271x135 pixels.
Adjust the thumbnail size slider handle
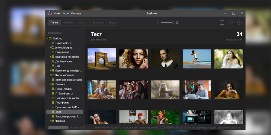(x=173, y=23)
